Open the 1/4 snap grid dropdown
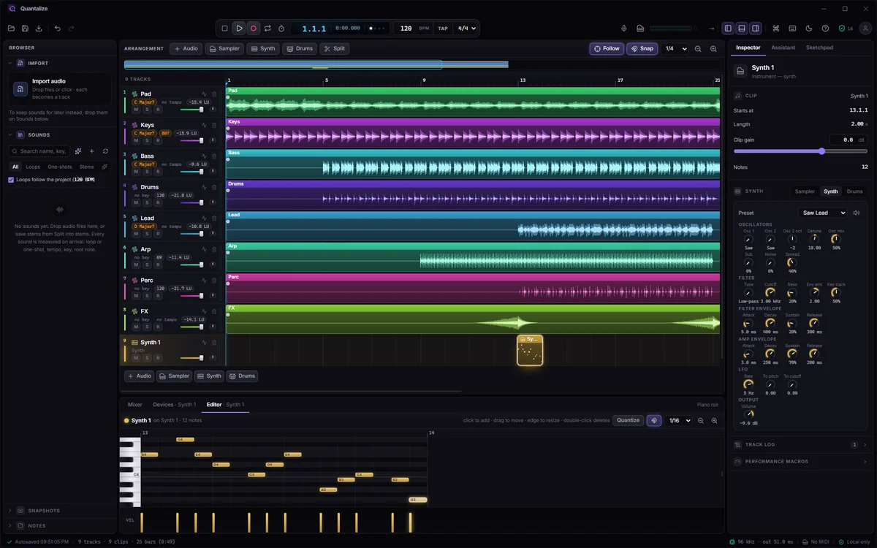The height and width of the screenshot is (548, 877). 675,49
